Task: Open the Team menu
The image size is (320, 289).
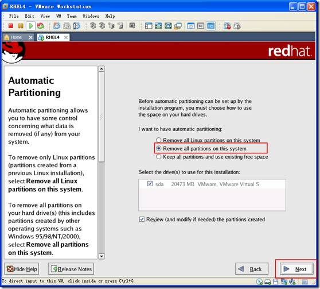Action: click(x=72, y=16)
